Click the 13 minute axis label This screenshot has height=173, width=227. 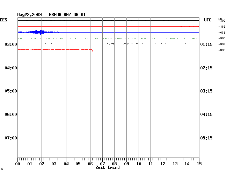point(175,164)
